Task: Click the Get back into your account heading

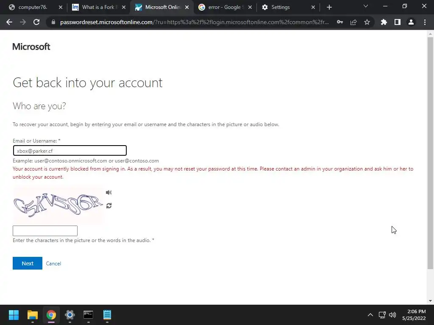Action: pos(88,83)
